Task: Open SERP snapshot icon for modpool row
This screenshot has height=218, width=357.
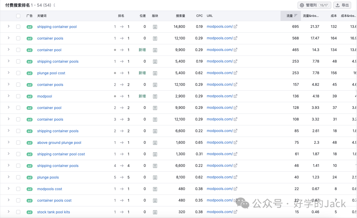Action: (155, 96)
